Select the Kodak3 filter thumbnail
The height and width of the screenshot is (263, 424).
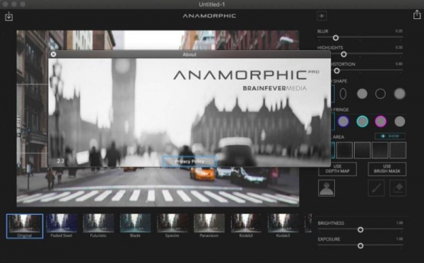click(x=283, y=226)
